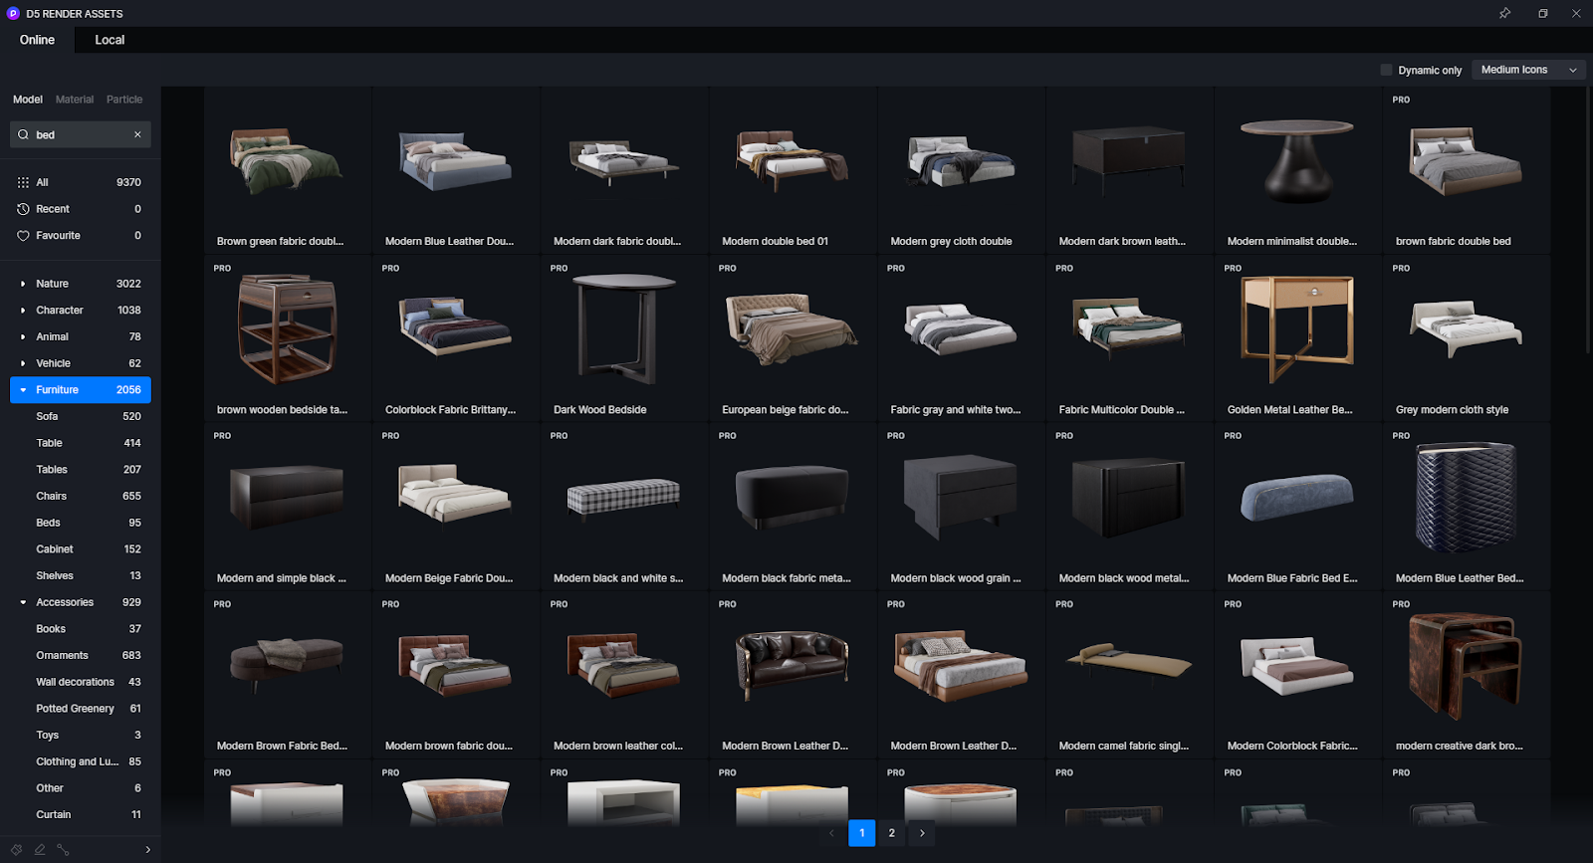
Task: Clear the 'bed' search text
Action: (x=137, y=134)
